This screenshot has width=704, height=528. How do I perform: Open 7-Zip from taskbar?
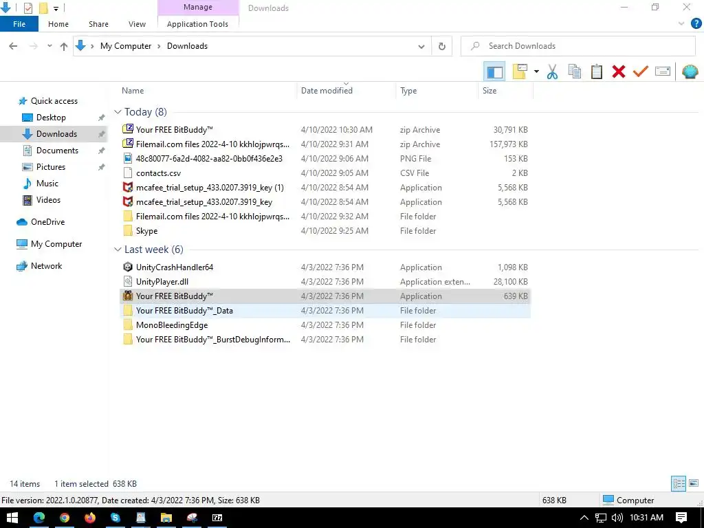pyautogui.click(x=217, y=518)
